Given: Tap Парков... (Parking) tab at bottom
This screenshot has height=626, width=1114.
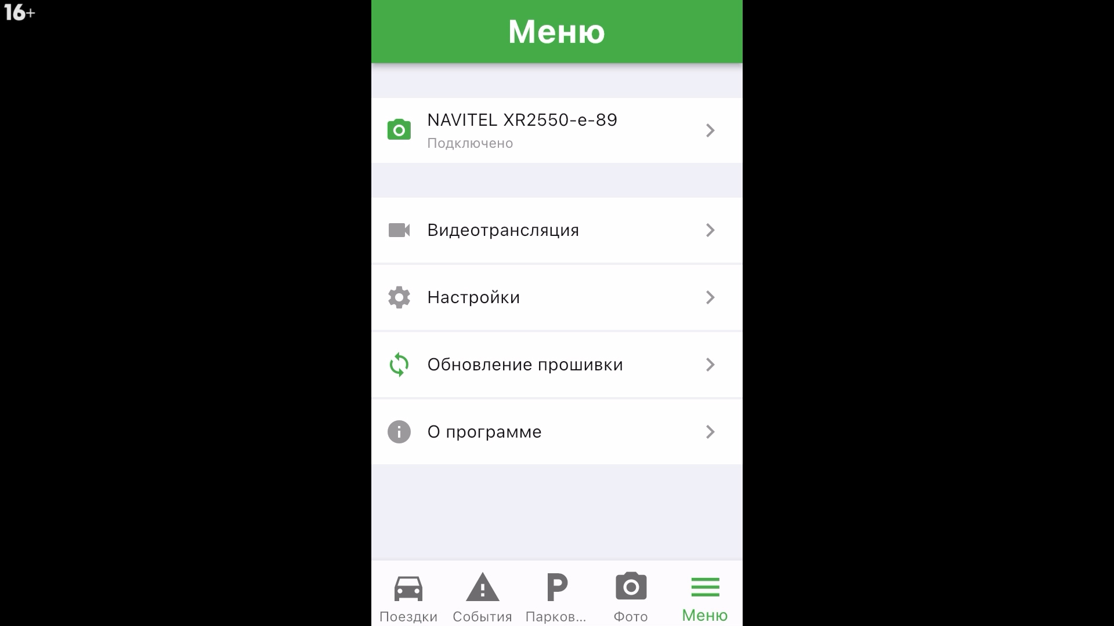Looking at the screenshot, I should [556, 596].
